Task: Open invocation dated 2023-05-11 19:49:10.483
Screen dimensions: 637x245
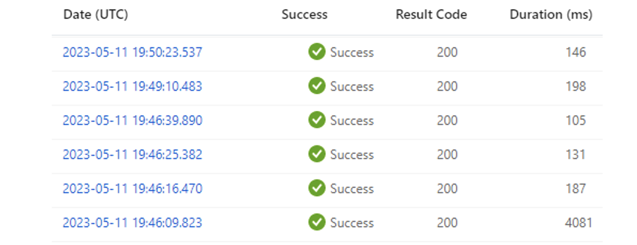Action: tap(132, 86)
